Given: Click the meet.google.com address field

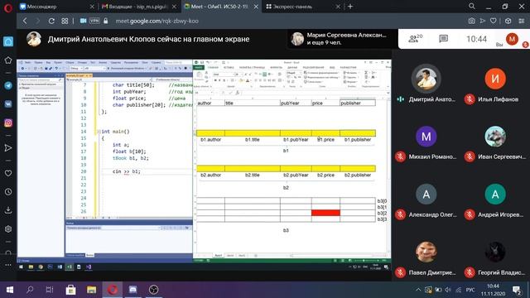Looking at the screenshot, I should 157,21.
